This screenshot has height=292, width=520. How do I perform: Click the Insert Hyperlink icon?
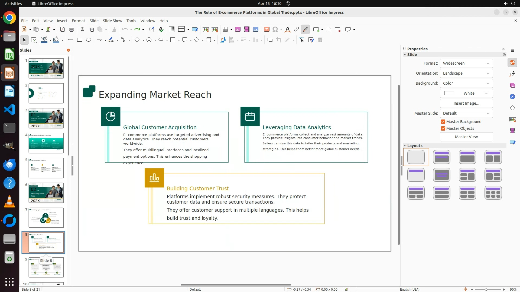[297, 29]
